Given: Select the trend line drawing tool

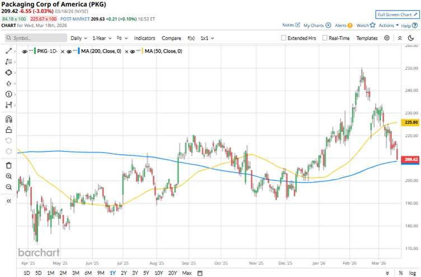Looking at the screenshot, I should pyautogui.click(x=8, y=51).
